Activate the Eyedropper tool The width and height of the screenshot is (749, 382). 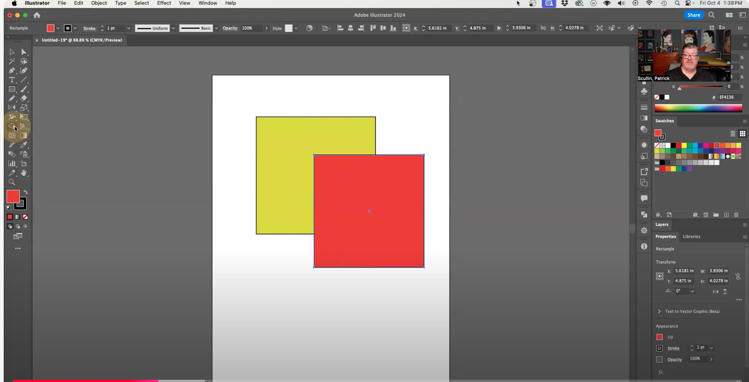tap(24, 145)
